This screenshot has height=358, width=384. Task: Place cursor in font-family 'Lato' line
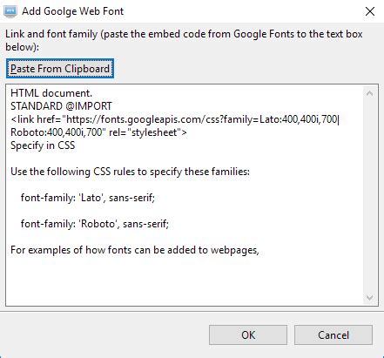coord(88,198)
